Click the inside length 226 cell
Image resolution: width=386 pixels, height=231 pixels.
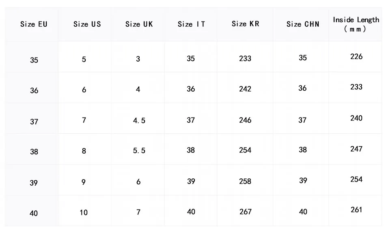pos(356,57)
